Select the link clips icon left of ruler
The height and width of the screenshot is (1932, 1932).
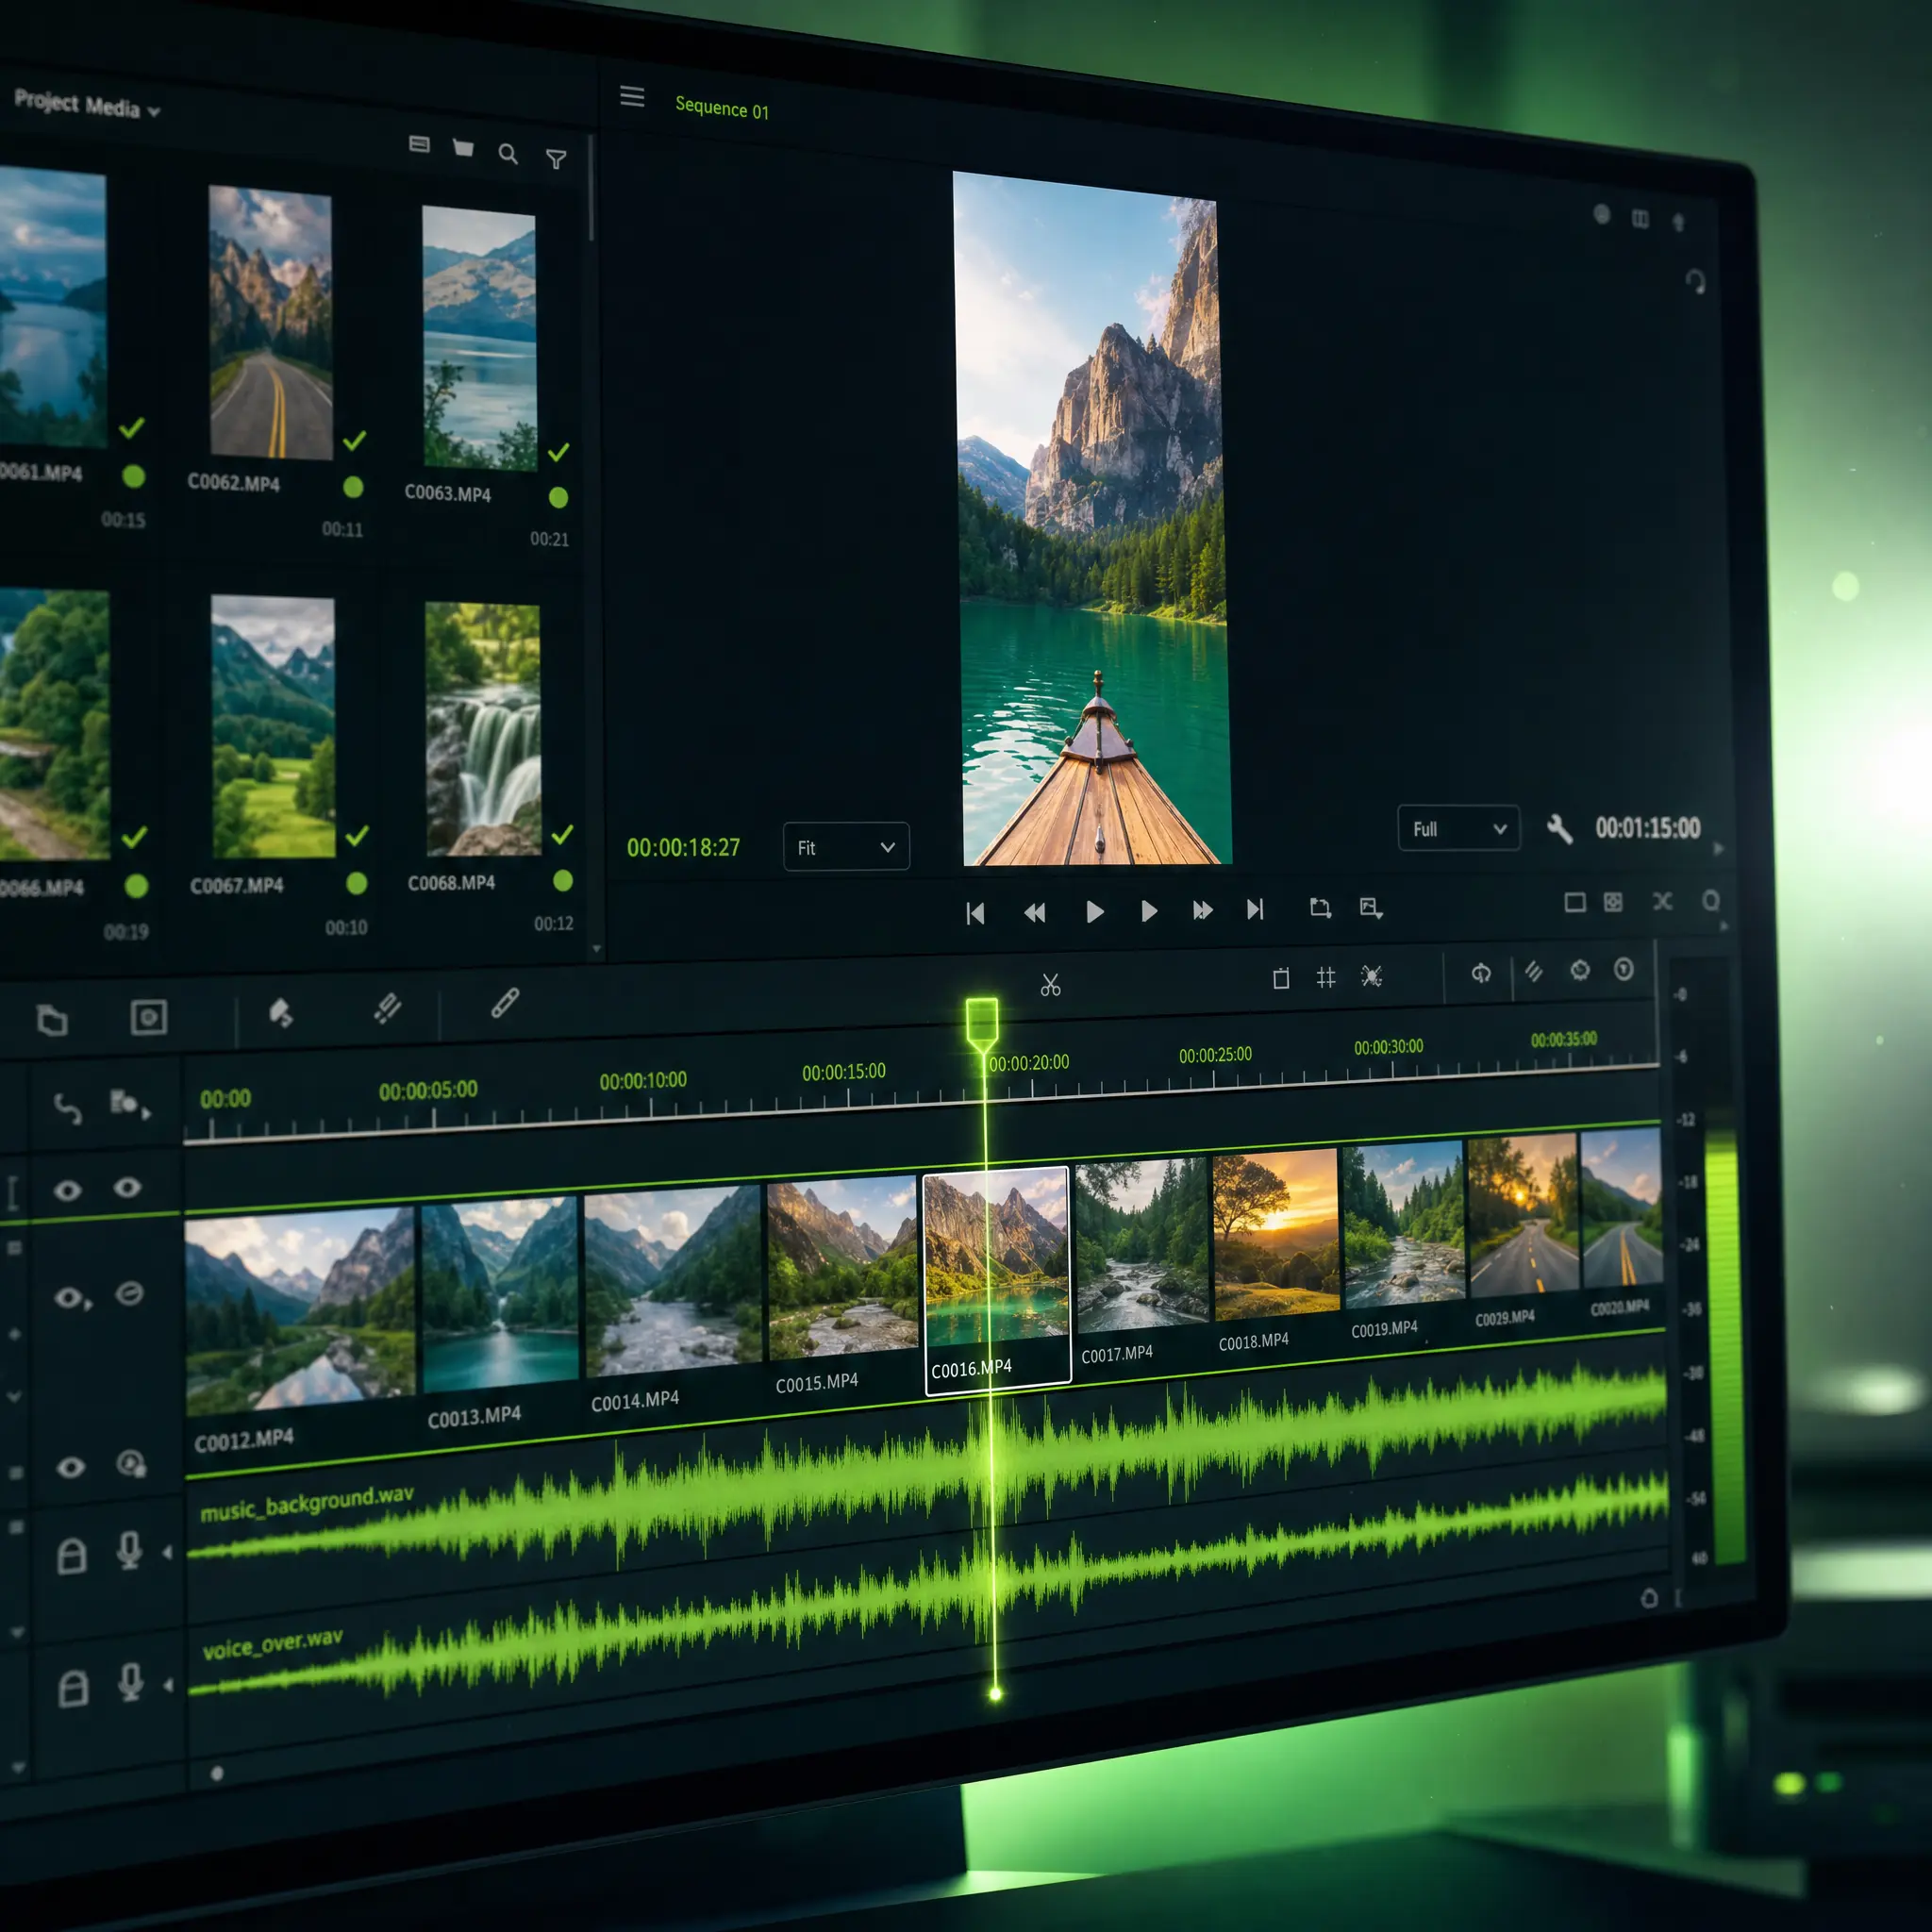tap(67, 1109)
